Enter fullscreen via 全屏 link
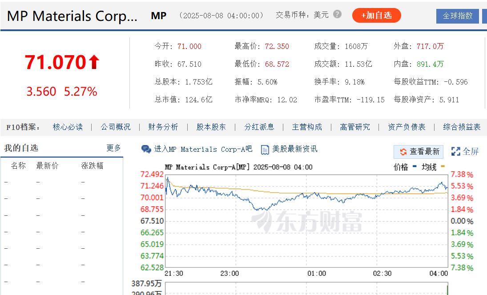 click(471, 151)
